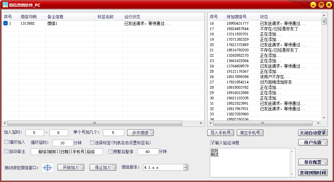The height and width of the screenshot is (182, 334).
Task: Enable the 循环加人 checkbox
Action: coord(6,142)
